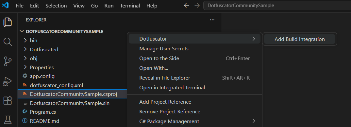This screenshot has width=351, height=127.
Task: Choose Add Project Reference
Action: click(x=194, y=102)
